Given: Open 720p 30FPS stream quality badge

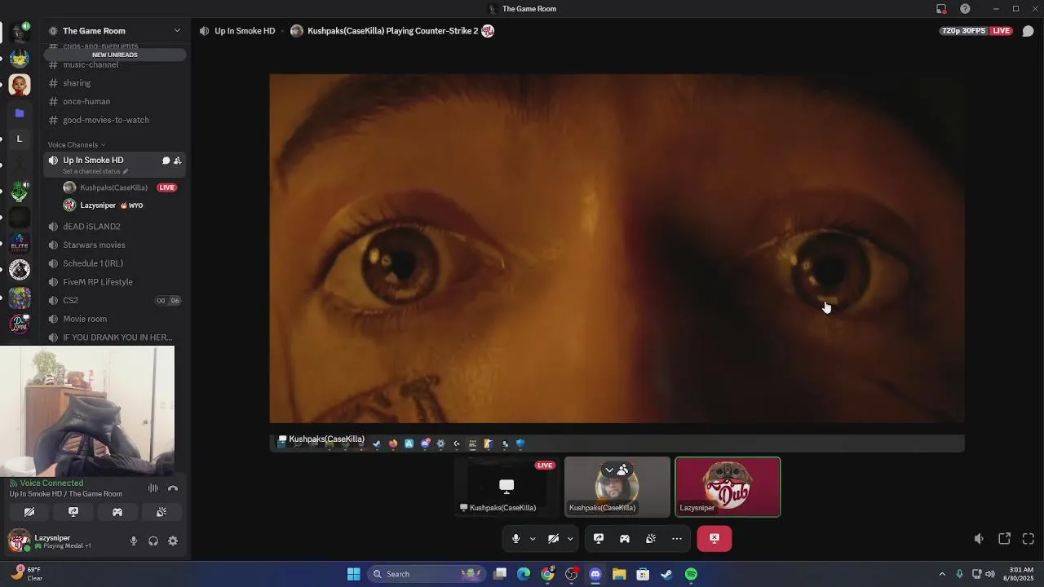Looking at the screenshot, I should 964,31.
